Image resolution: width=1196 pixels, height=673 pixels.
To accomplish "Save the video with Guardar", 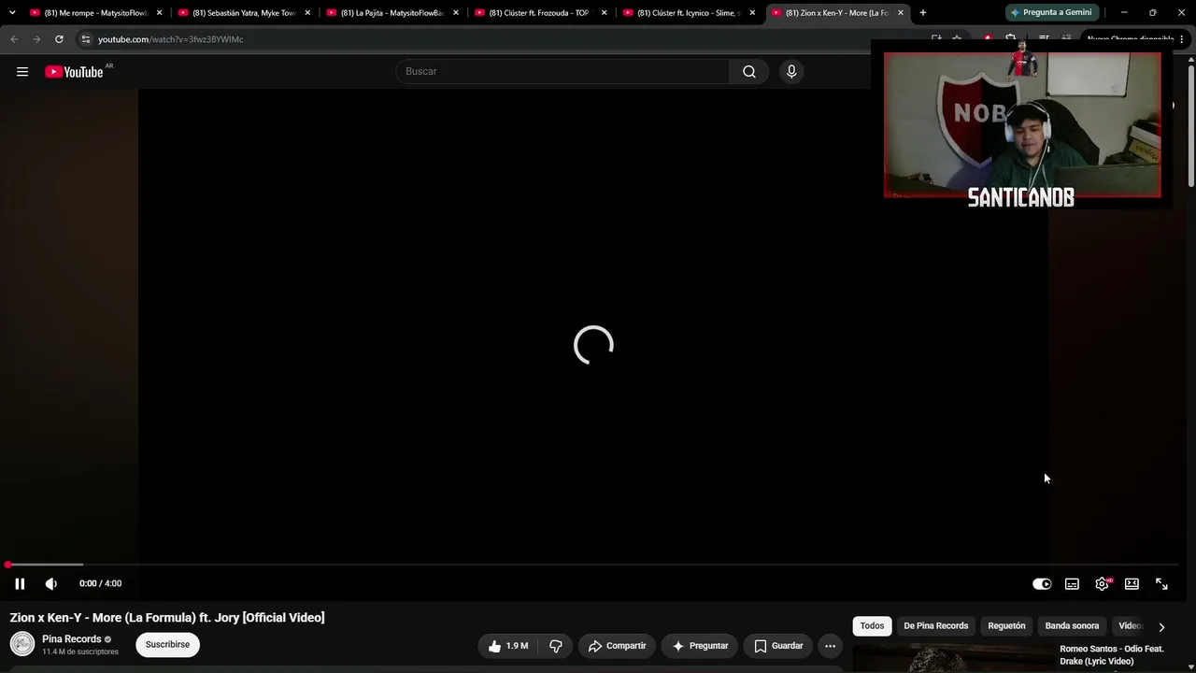I will click(x=778, y=646).
